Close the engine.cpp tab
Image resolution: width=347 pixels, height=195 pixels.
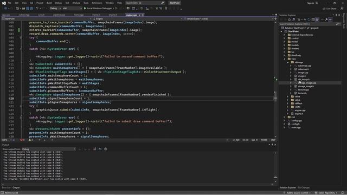click(x=143, y=15)
